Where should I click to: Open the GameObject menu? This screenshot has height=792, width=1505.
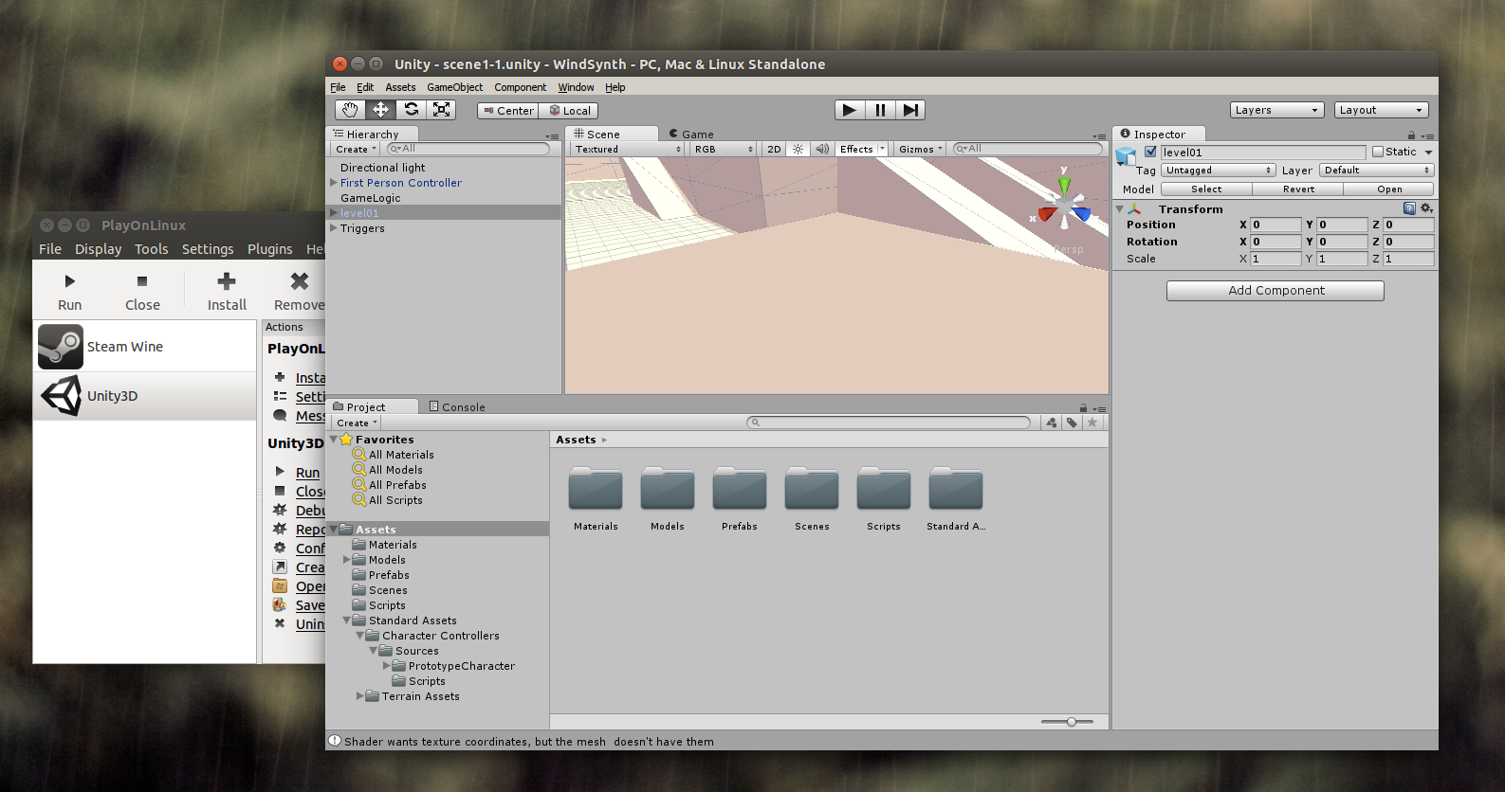(454, 87)
